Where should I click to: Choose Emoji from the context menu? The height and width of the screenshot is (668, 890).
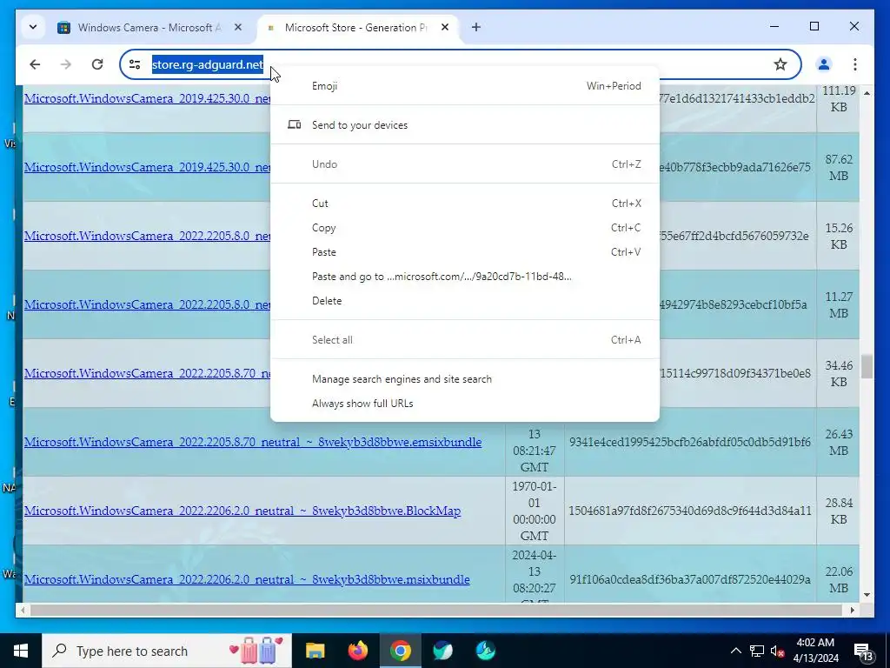[465, 86]
